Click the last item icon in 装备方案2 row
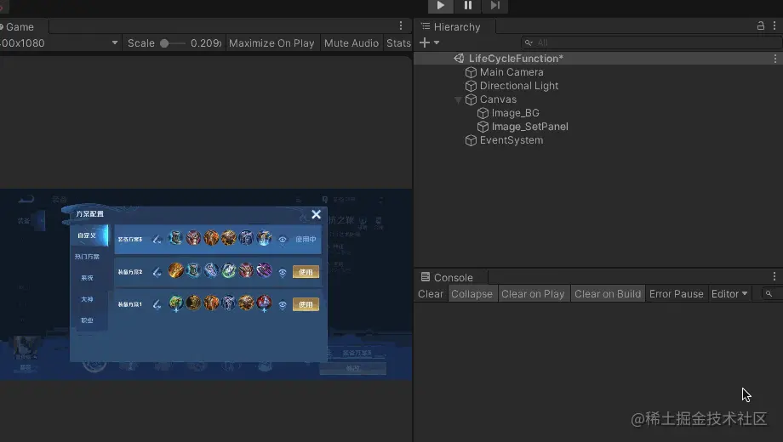This screenshot has width=783, height=442. click(264, 270)
